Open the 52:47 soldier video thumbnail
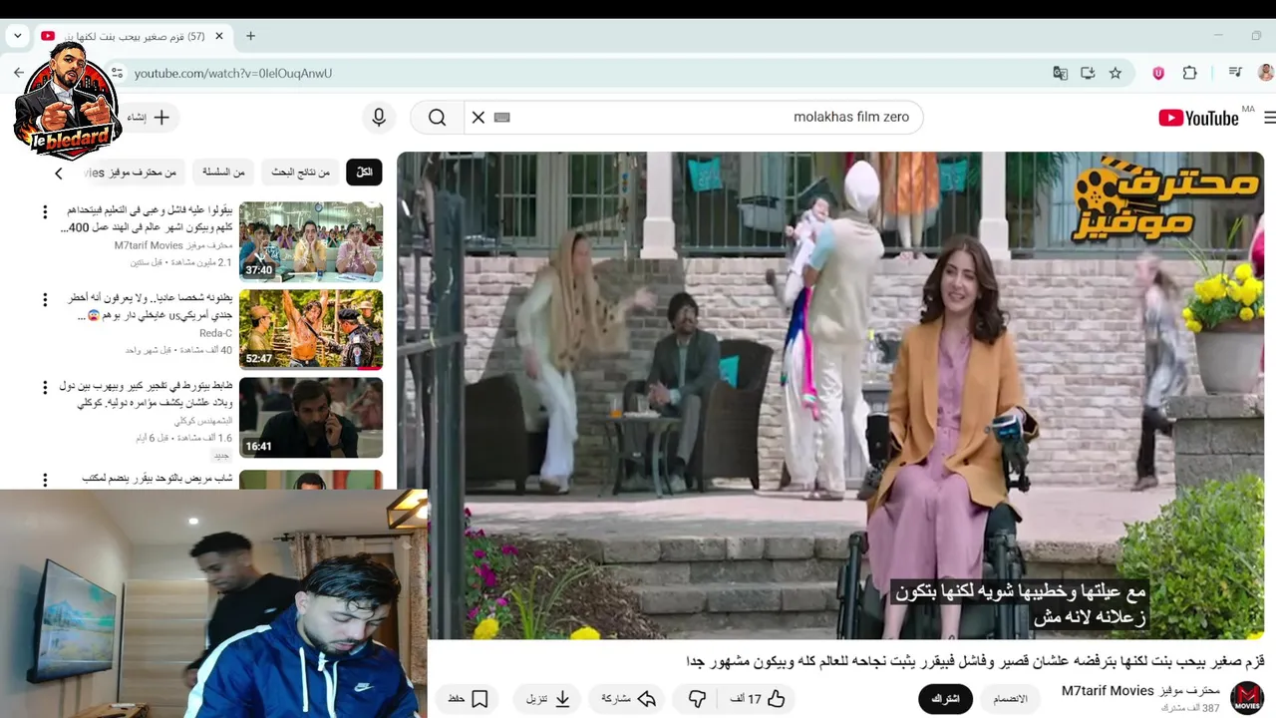Image resolution: width=1276 pixels, height=718 pixels. coord(311,329)
